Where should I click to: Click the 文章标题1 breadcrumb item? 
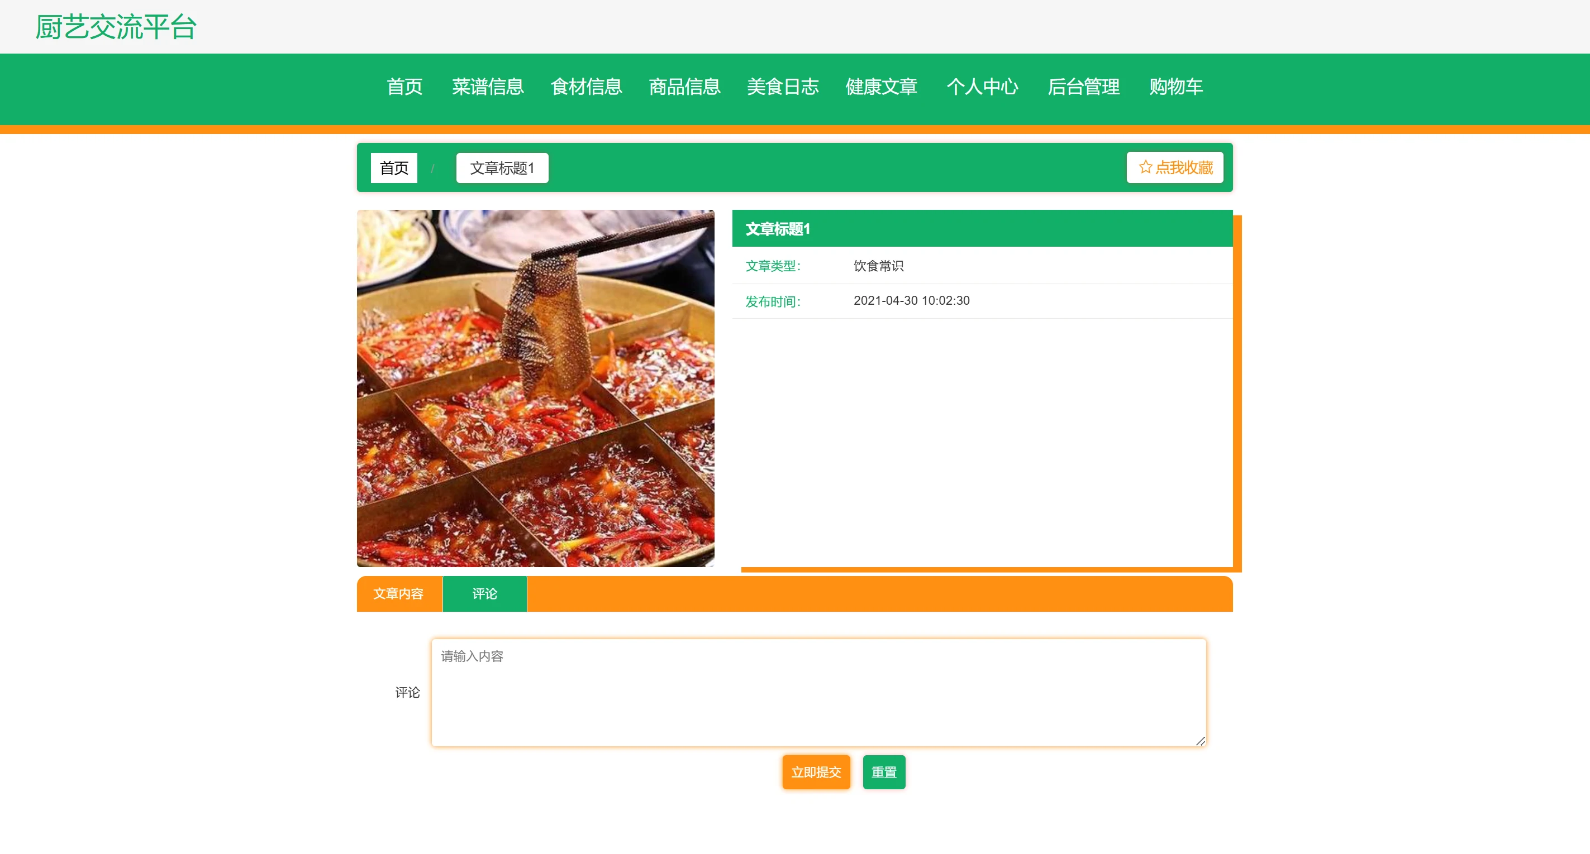click(x=502, y=167)
